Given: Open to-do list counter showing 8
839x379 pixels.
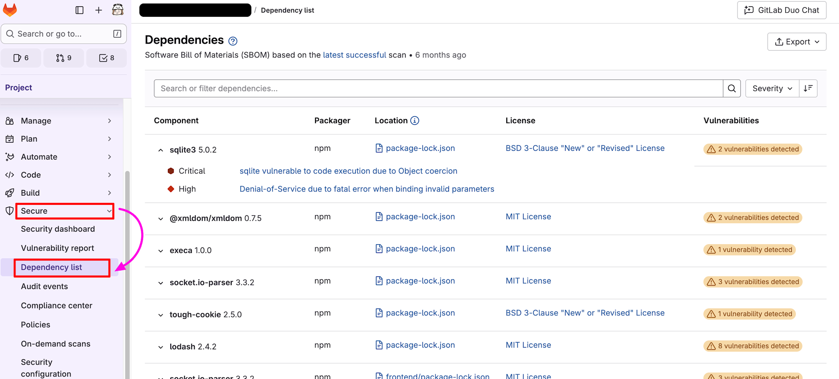Looking at the screenshot, I should point(107,58).
